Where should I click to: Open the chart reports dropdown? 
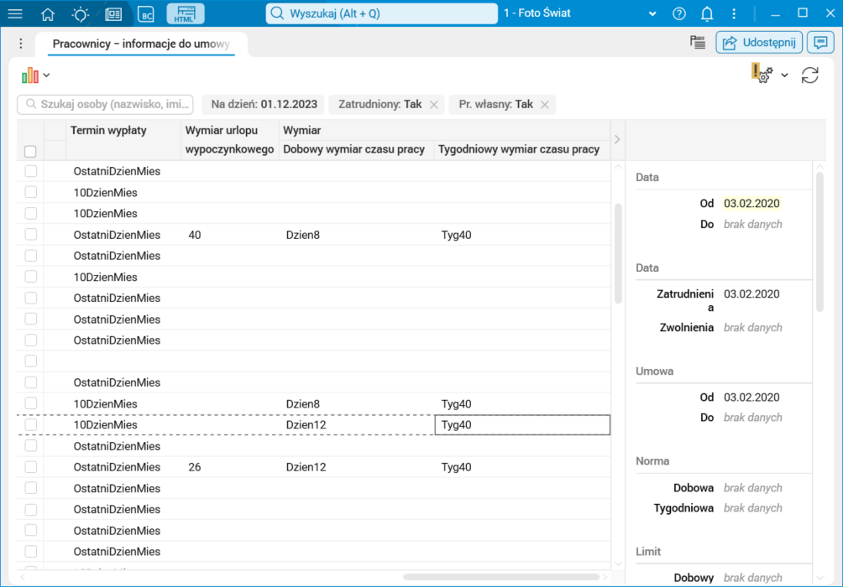tap(35, 75)
